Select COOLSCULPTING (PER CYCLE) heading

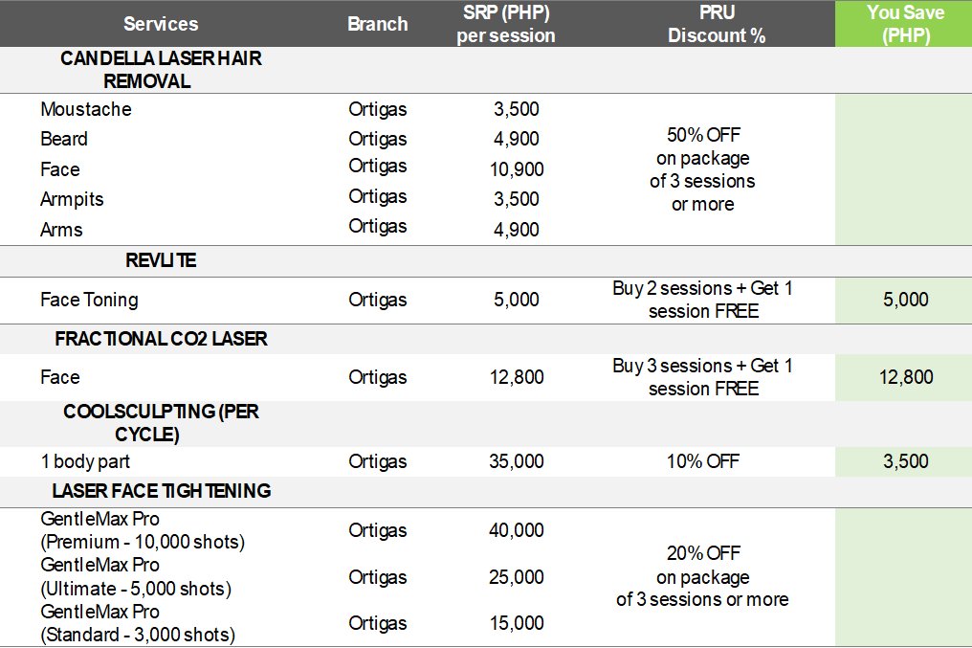(x=161, y=423)
